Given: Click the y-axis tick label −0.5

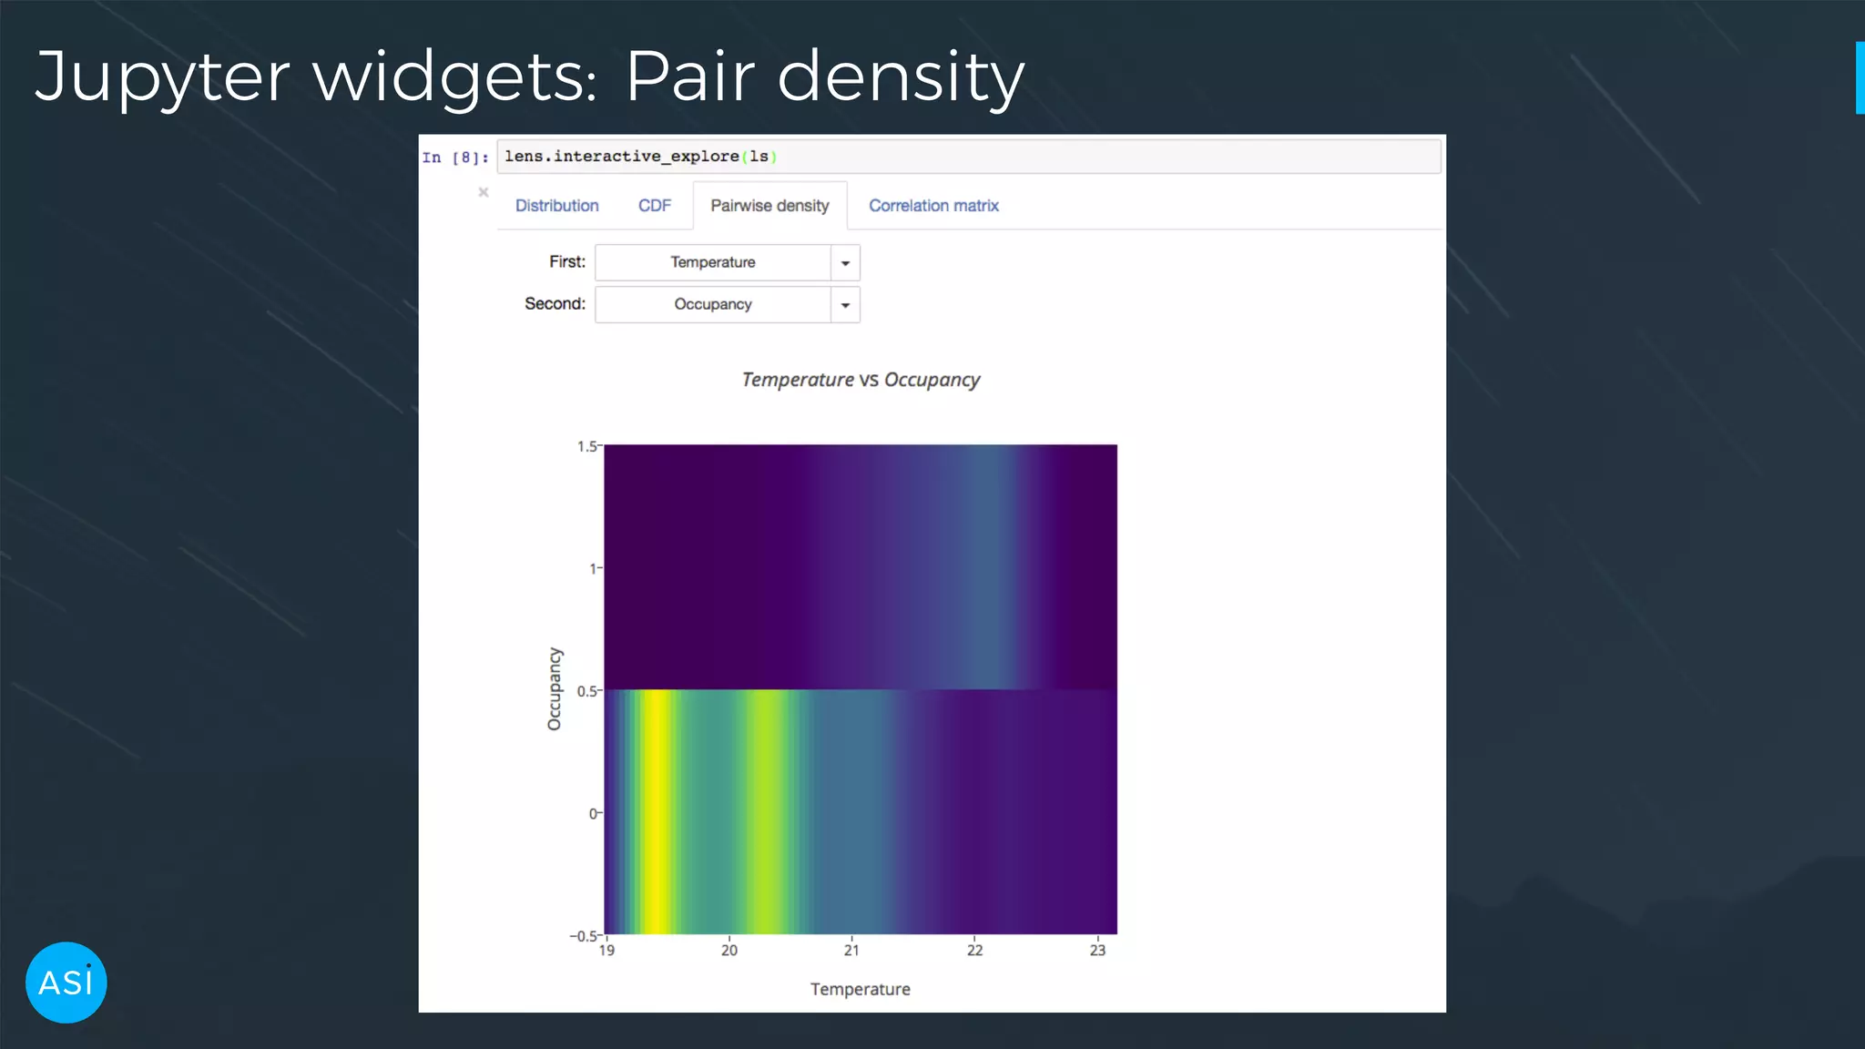Looking at the screenshot, I should point(584,936).
